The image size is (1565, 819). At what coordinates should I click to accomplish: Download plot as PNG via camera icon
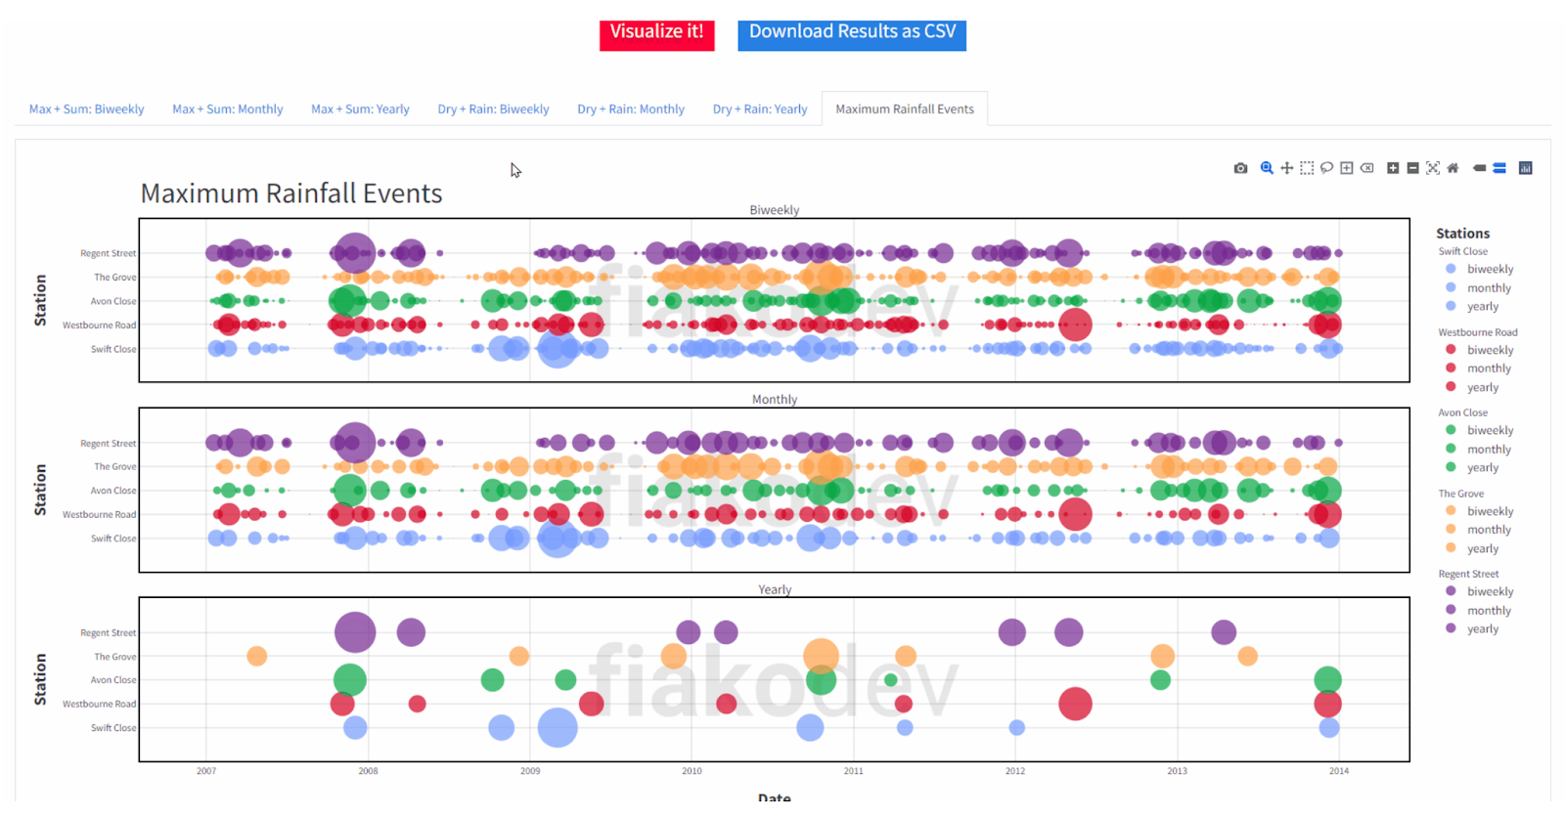(1240, 168)
